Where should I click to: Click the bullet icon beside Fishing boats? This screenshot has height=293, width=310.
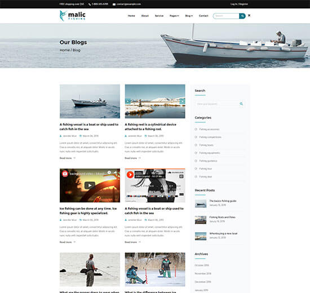coord(196,145)
